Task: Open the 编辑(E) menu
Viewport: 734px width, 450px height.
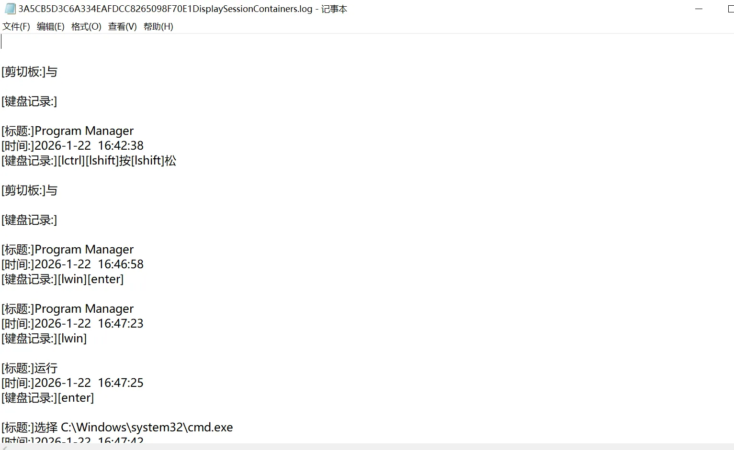Action: tap(50, 27)
